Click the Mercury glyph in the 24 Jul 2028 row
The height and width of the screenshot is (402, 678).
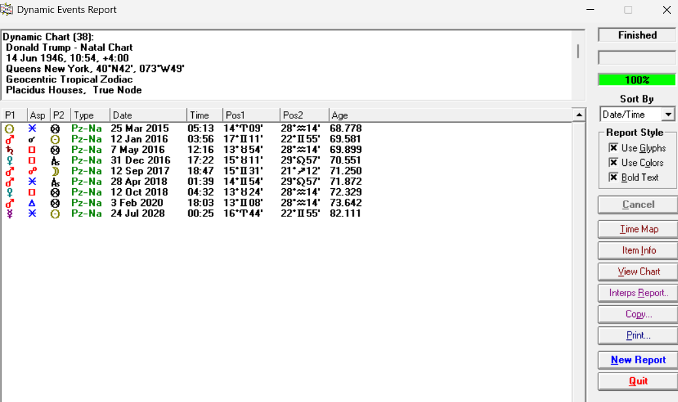pos(10,214)
